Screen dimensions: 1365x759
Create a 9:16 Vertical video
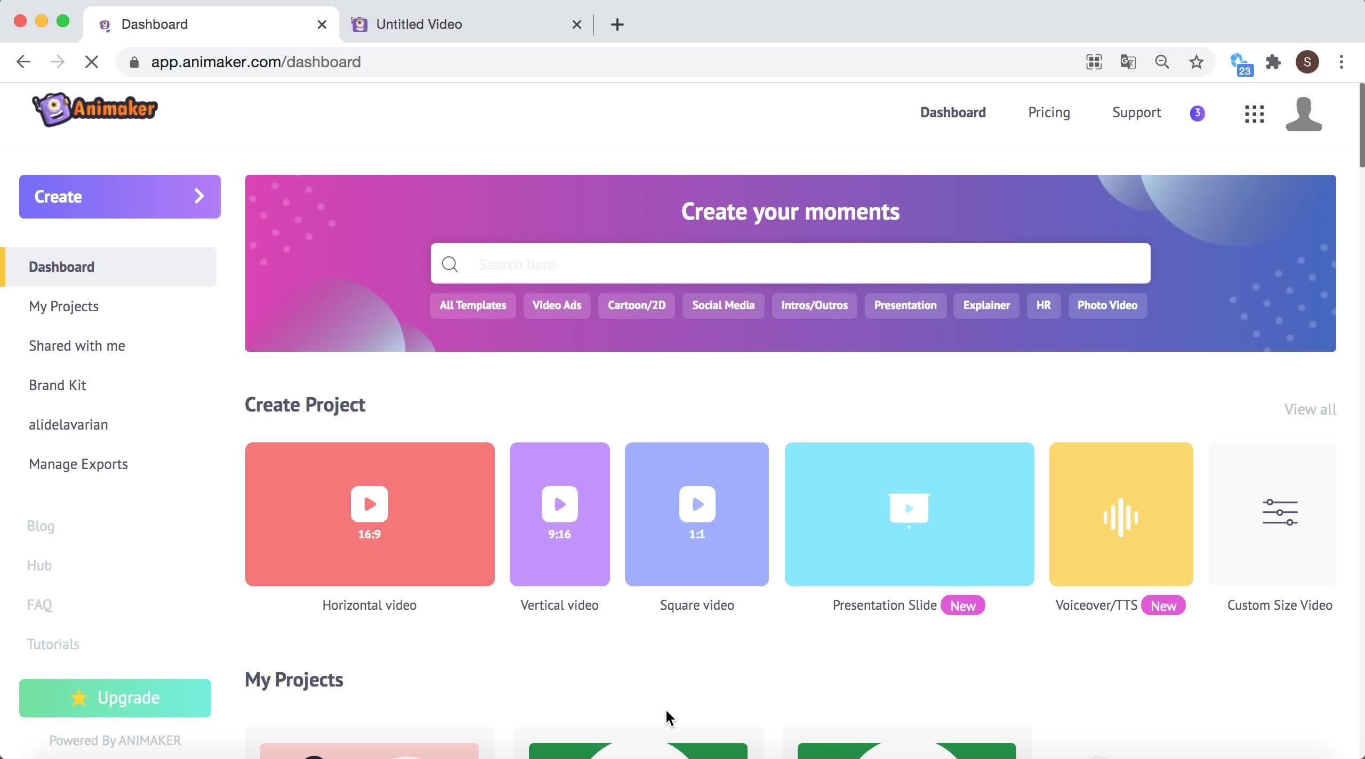tap(559, 514)
